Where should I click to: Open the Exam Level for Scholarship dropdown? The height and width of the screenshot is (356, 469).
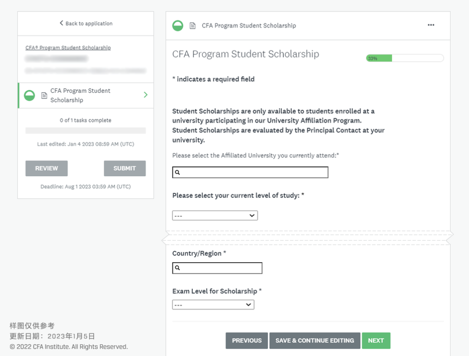click(213, 305)
